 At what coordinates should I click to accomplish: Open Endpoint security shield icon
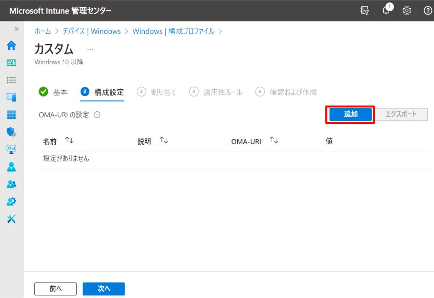coord(12,132)
